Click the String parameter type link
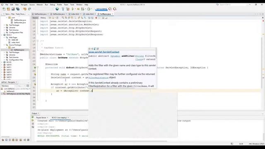265x149 pixels. (140, 56)
